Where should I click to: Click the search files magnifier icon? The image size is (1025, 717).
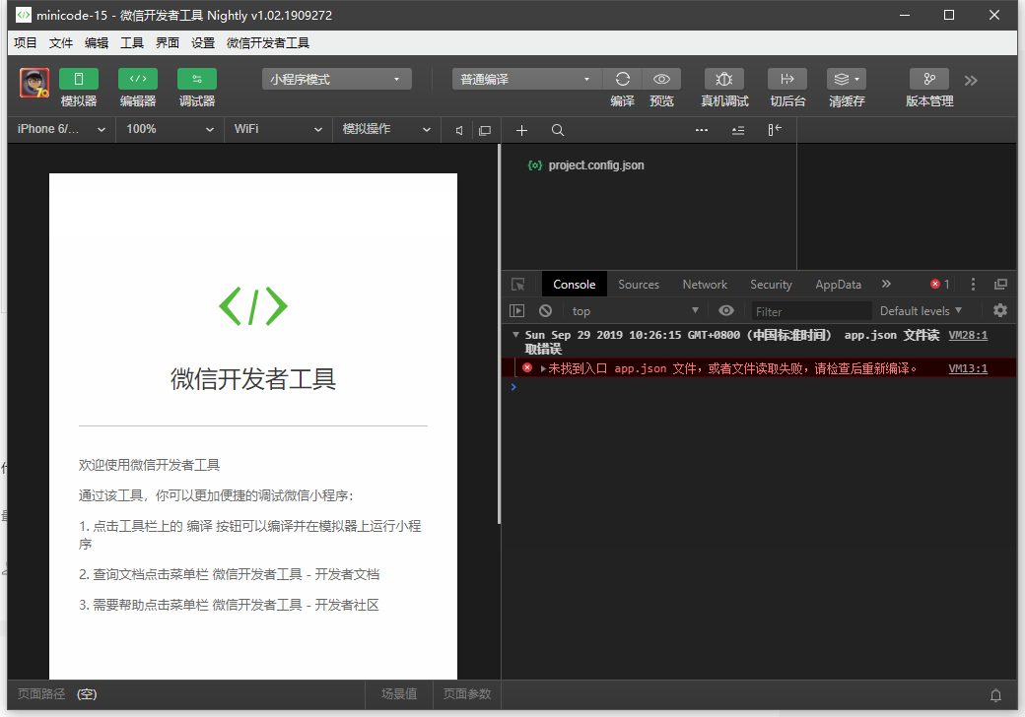[x=558, y=131]
